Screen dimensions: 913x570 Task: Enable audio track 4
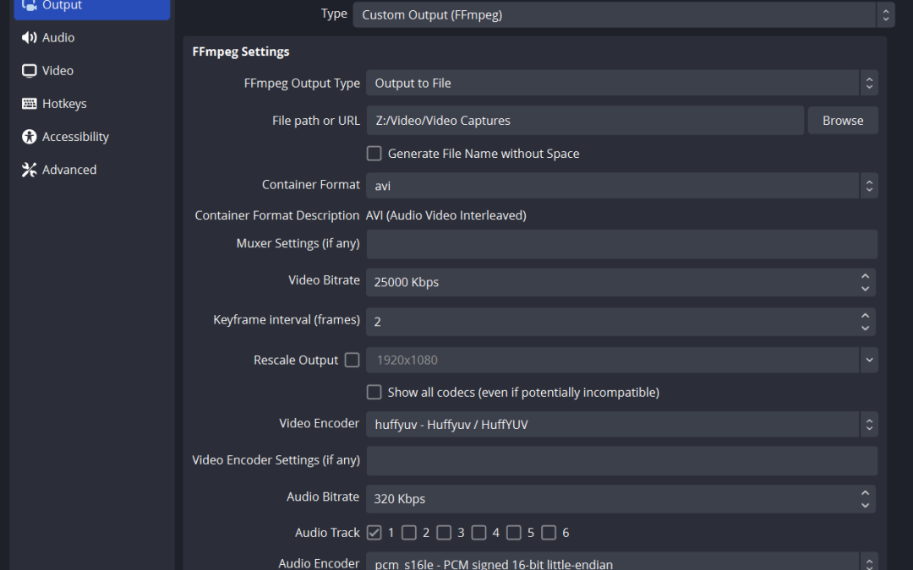tap(479, 533)
